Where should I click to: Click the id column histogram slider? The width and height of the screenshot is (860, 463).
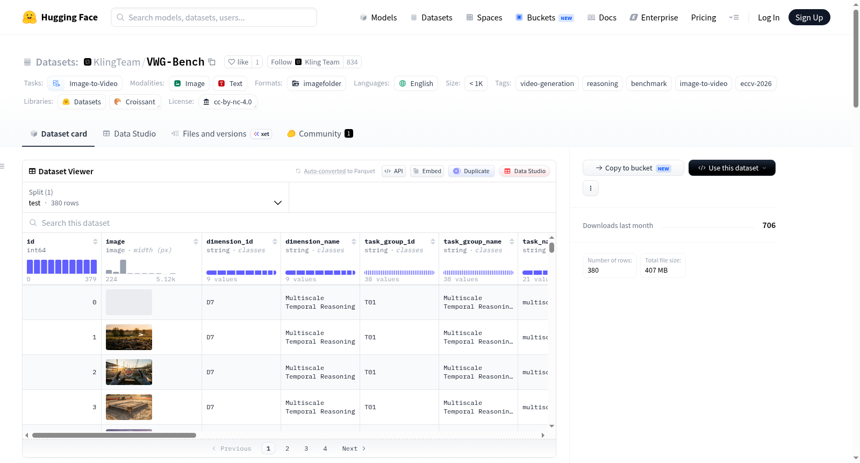(x=62, y=267)
